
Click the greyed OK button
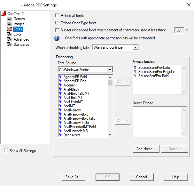point(107,177)
